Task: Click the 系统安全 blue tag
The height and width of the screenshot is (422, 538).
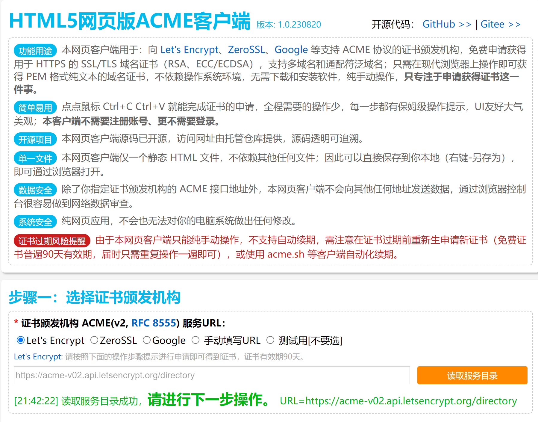Action: pyautogui.click(x=35, y=222)
